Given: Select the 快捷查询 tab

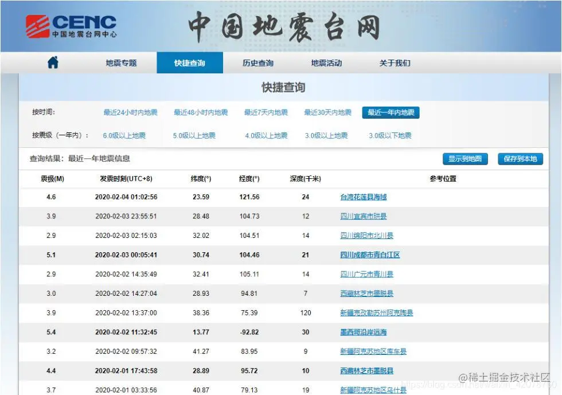Looking at the screenshot, I should pyautogui.click(x=190, y=62).
